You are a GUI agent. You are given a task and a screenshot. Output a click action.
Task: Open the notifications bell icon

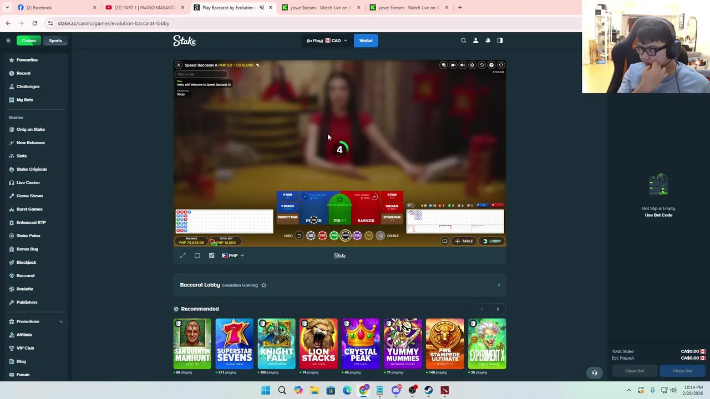click(488, 40)
